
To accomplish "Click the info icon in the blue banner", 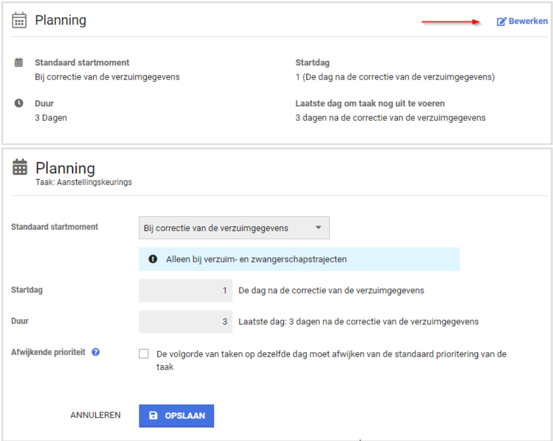I will 153,259.
